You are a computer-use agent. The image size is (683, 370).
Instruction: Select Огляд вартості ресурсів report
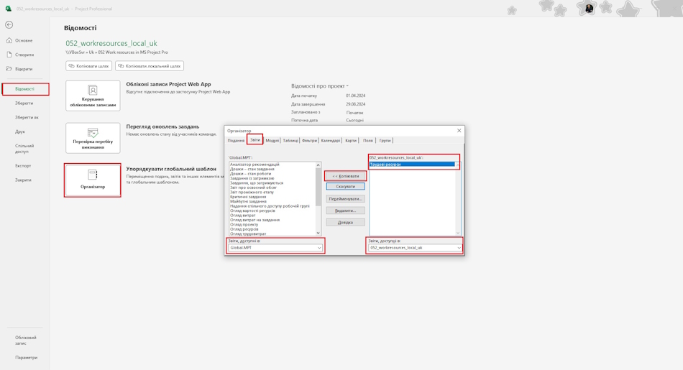coord(252,211)
